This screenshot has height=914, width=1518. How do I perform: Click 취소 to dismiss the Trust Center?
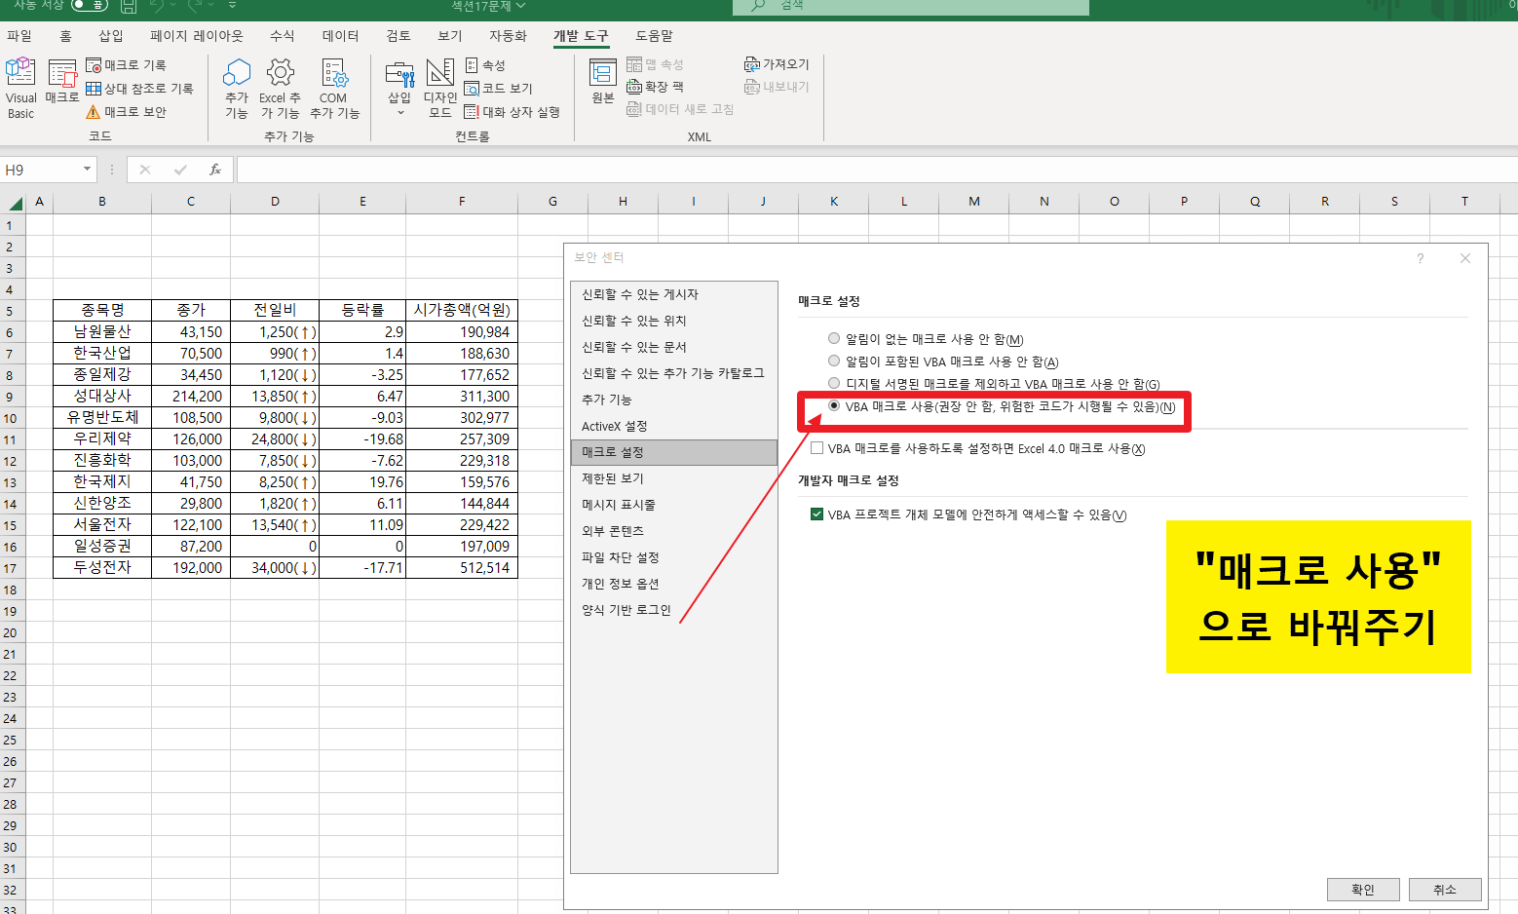pos(1446,889)
